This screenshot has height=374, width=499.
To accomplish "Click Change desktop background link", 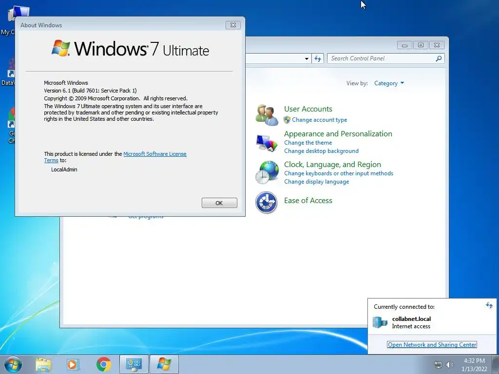I will point(322,151).
